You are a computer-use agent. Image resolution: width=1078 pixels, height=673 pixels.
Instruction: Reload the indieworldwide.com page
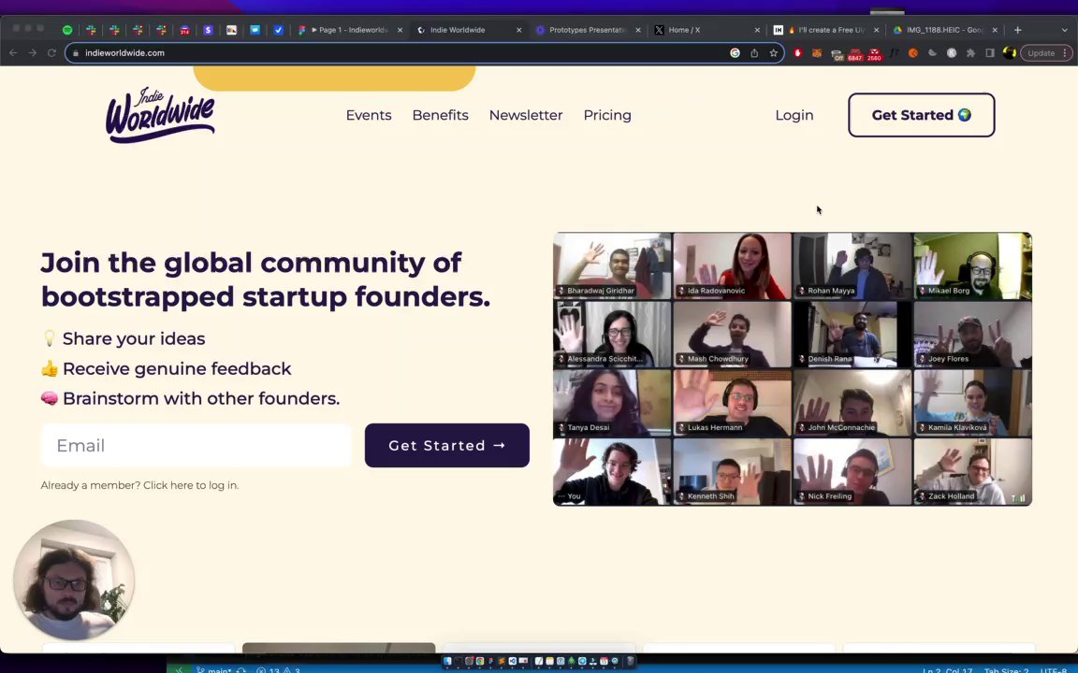tap(51, 53)
